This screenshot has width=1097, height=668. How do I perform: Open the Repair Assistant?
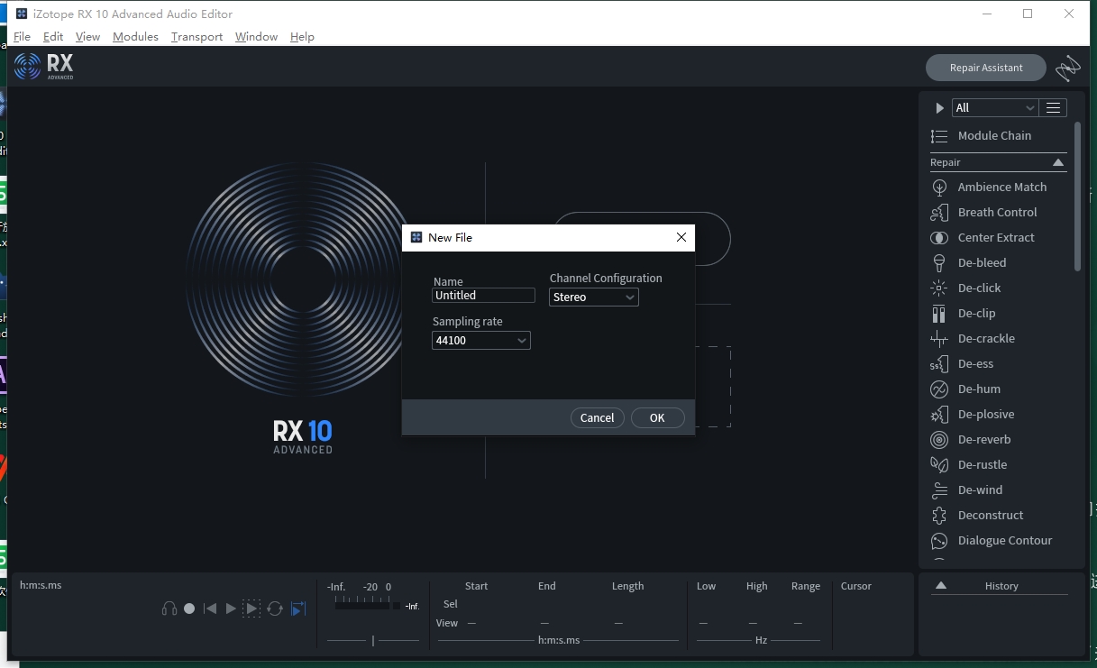[986, 68]
